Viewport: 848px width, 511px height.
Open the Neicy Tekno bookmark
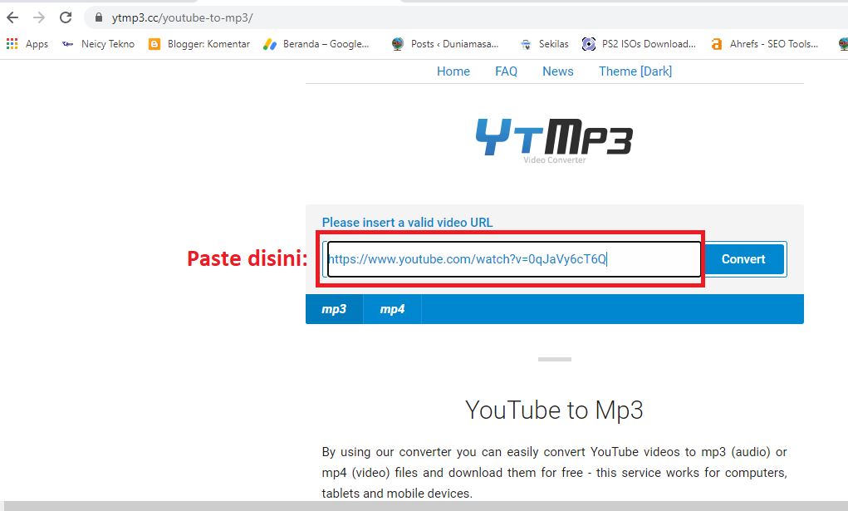[108, 44]
